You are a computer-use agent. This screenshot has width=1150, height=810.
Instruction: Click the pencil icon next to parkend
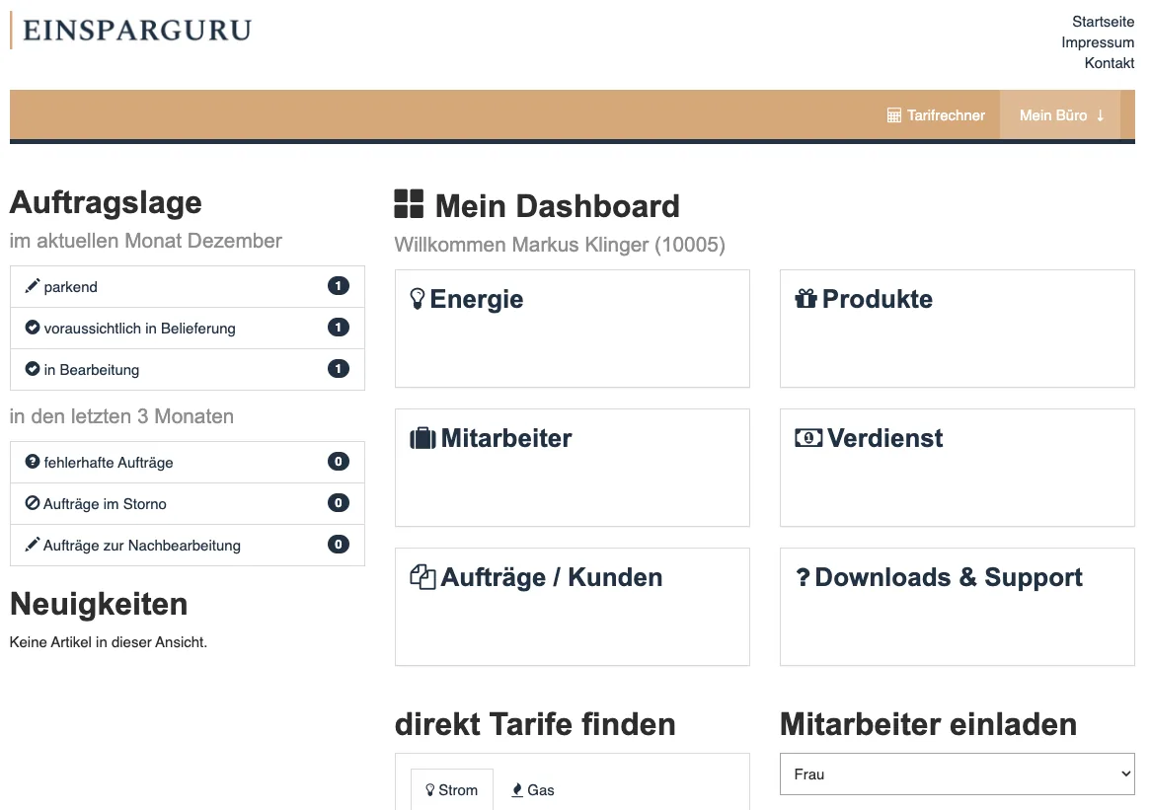(33, 286)
